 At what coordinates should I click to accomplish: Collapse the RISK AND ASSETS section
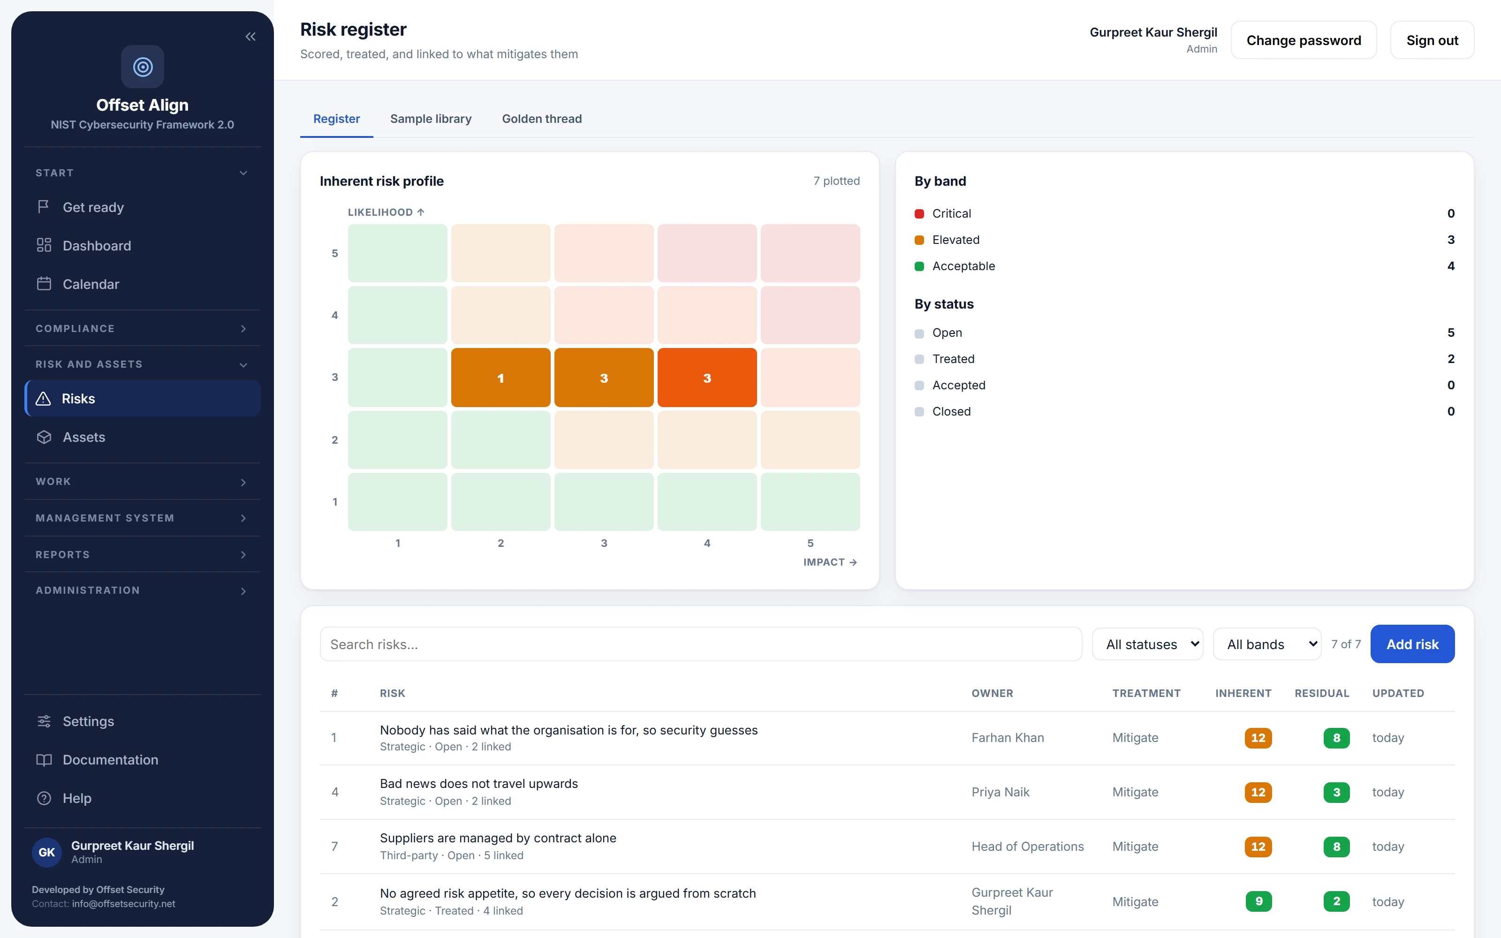pos(142,364)
